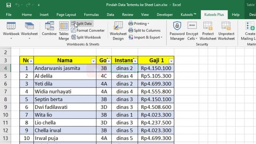Viewport: 256px width, 144px height.
Task: Select the cell Chella irwal
Action: (65, 130)
